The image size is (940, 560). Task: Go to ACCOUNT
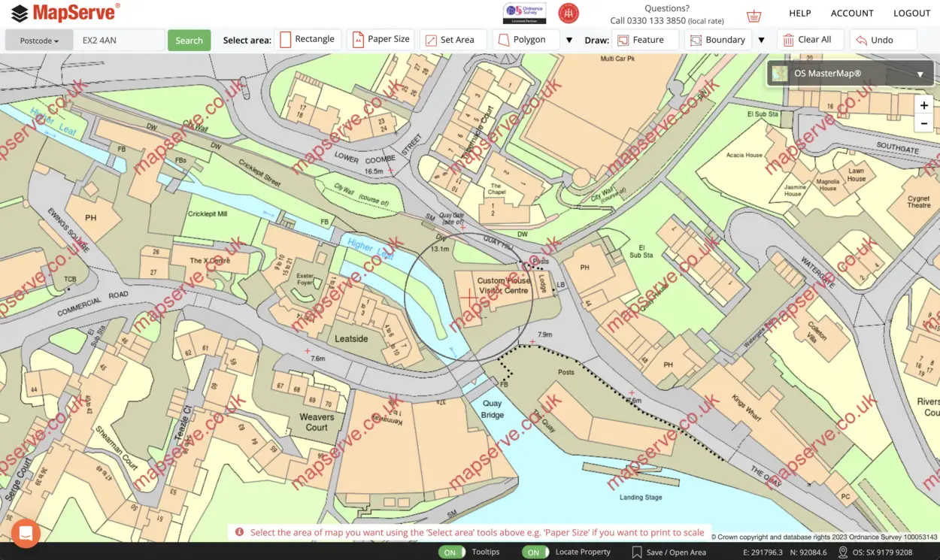[x=852, y=14]
